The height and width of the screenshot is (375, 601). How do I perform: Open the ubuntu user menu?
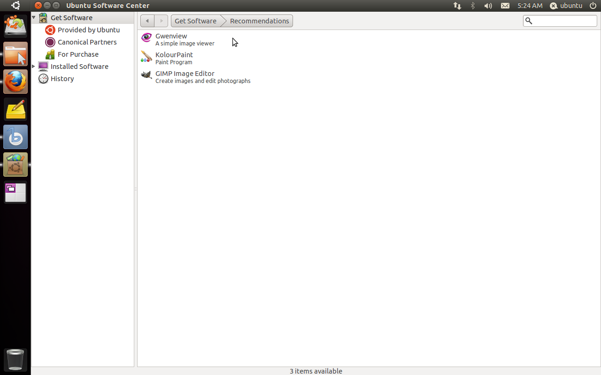(x=566, y=6)
